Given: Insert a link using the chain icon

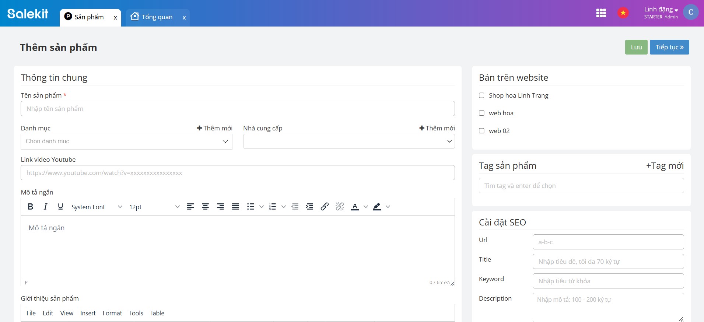Looking at the screenshot, I should coord(325,207).
